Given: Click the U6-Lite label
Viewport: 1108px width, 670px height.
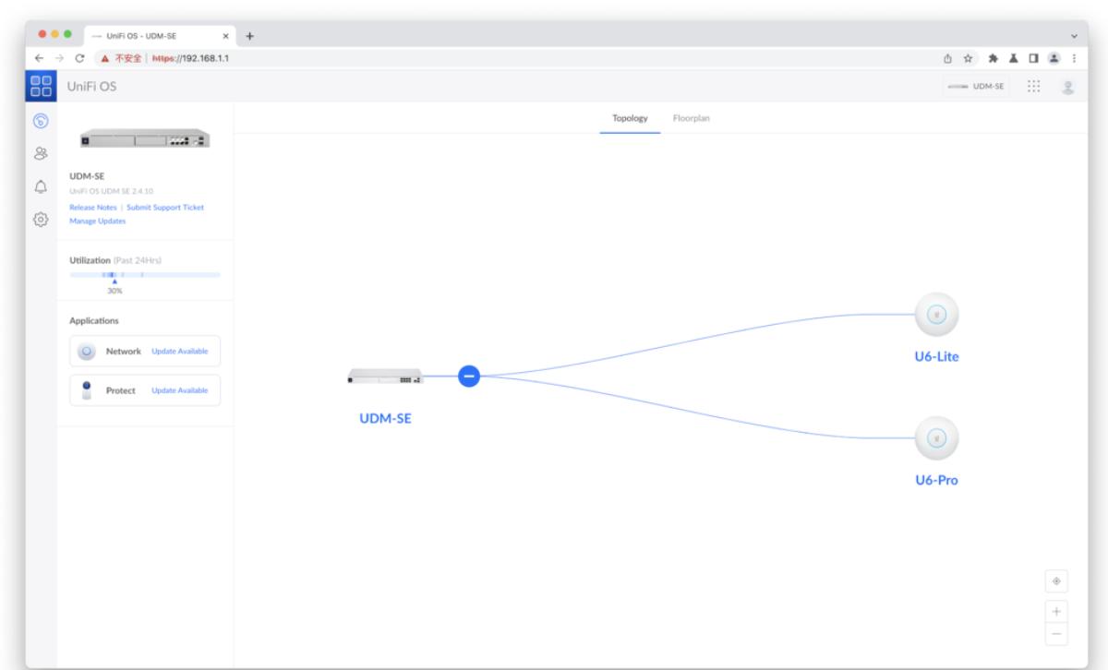Looking at the screenshot, I should tap(935, 358).
